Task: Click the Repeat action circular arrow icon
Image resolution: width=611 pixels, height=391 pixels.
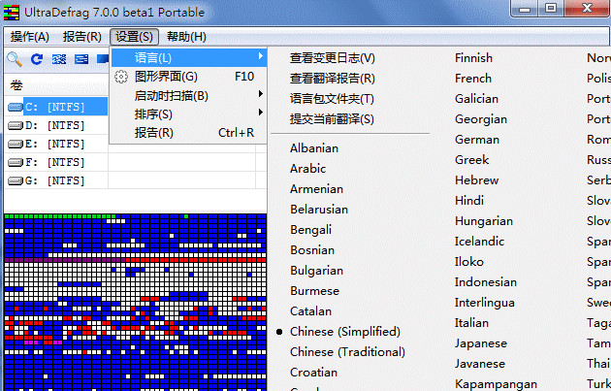Action: point(37,59)
